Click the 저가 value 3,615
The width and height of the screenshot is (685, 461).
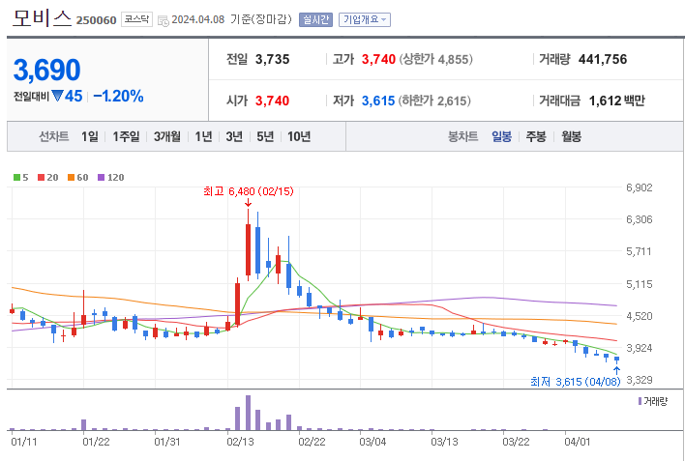point(378,101)
